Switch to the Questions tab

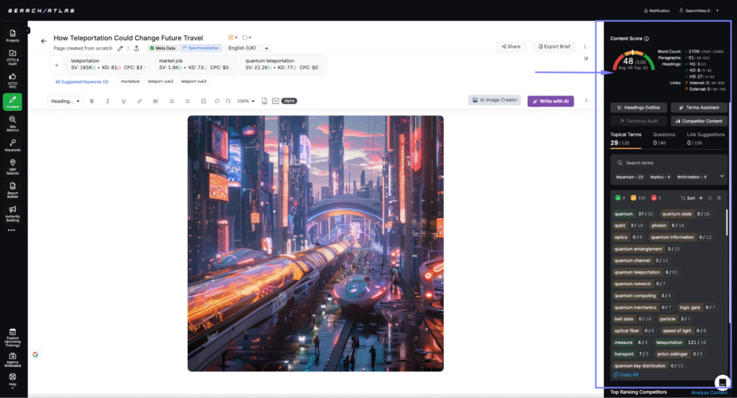tap(664, 139)
